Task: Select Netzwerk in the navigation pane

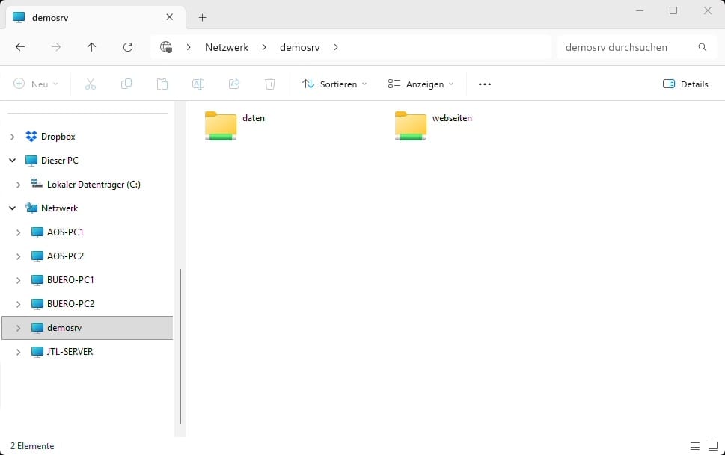Action: pyautogui.click(x=59, y=208)
